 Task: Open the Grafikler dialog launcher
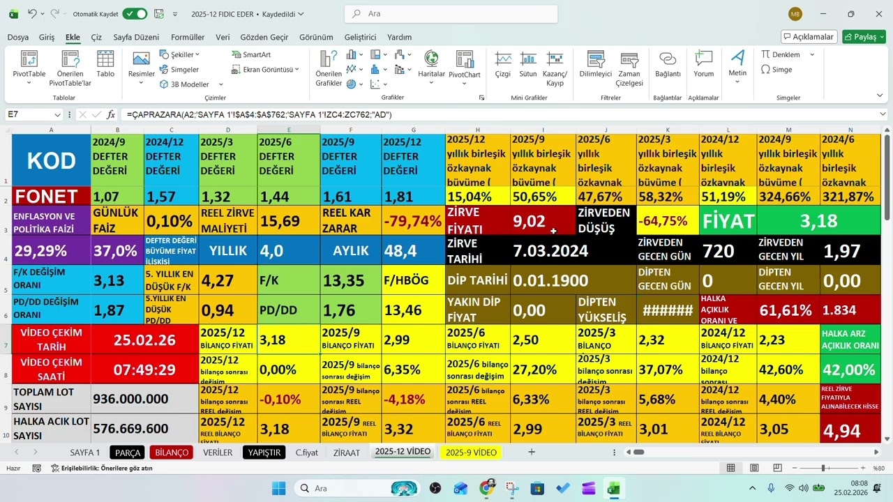(481, 98)
